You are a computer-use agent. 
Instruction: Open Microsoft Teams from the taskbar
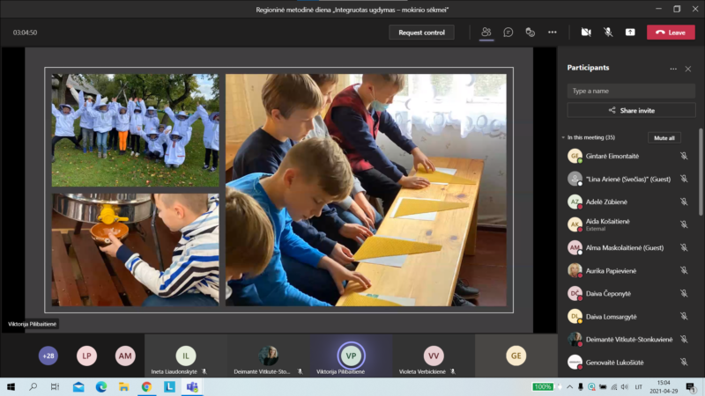click(191, 386)
